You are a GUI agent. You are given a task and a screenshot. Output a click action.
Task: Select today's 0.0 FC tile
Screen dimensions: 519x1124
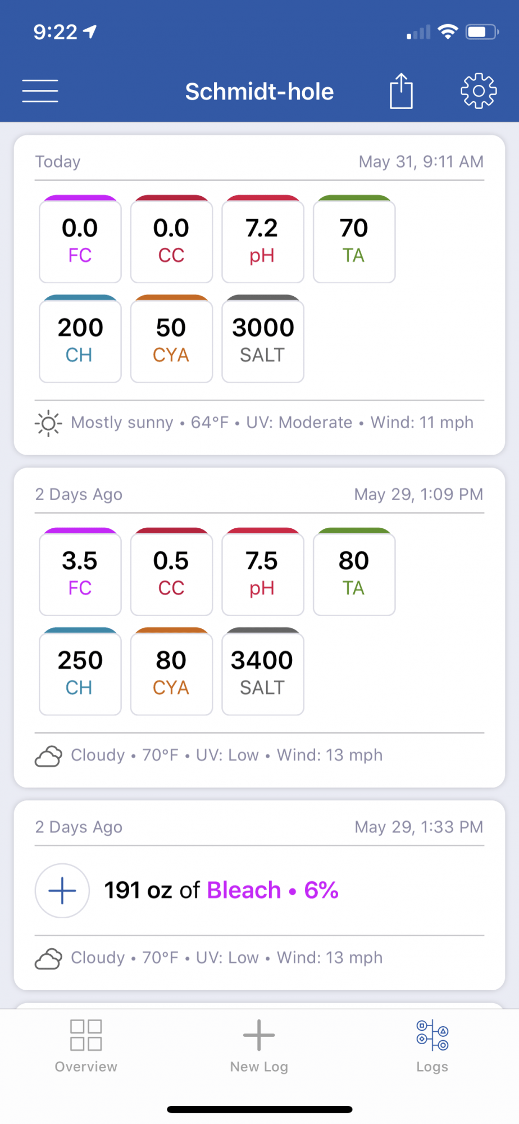point(80,239)
